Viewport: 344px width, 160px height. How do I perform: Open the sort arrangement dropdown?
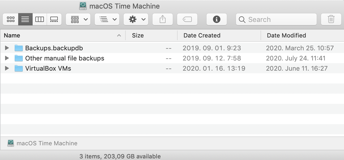point(107,19)
